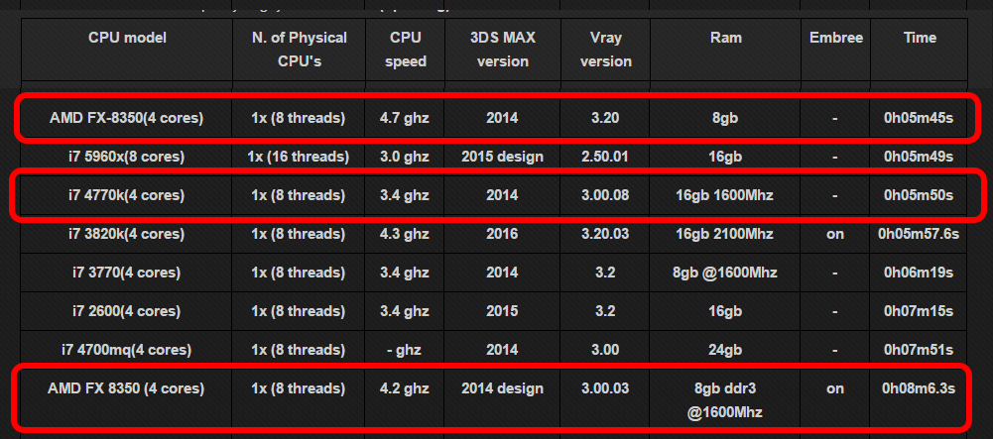Select the "1x (16 threads)" cell
This screenshot has height=439, width=993.
[299, 157]
